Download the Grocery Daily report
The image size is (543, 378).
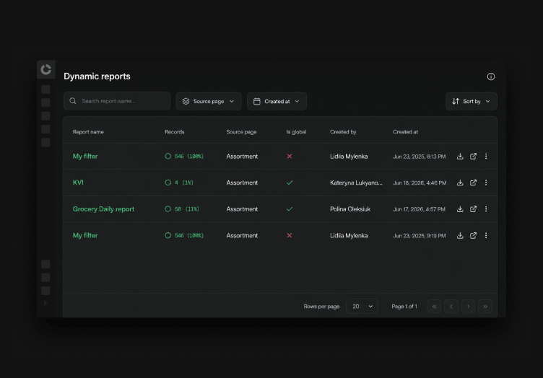point(460,209)
